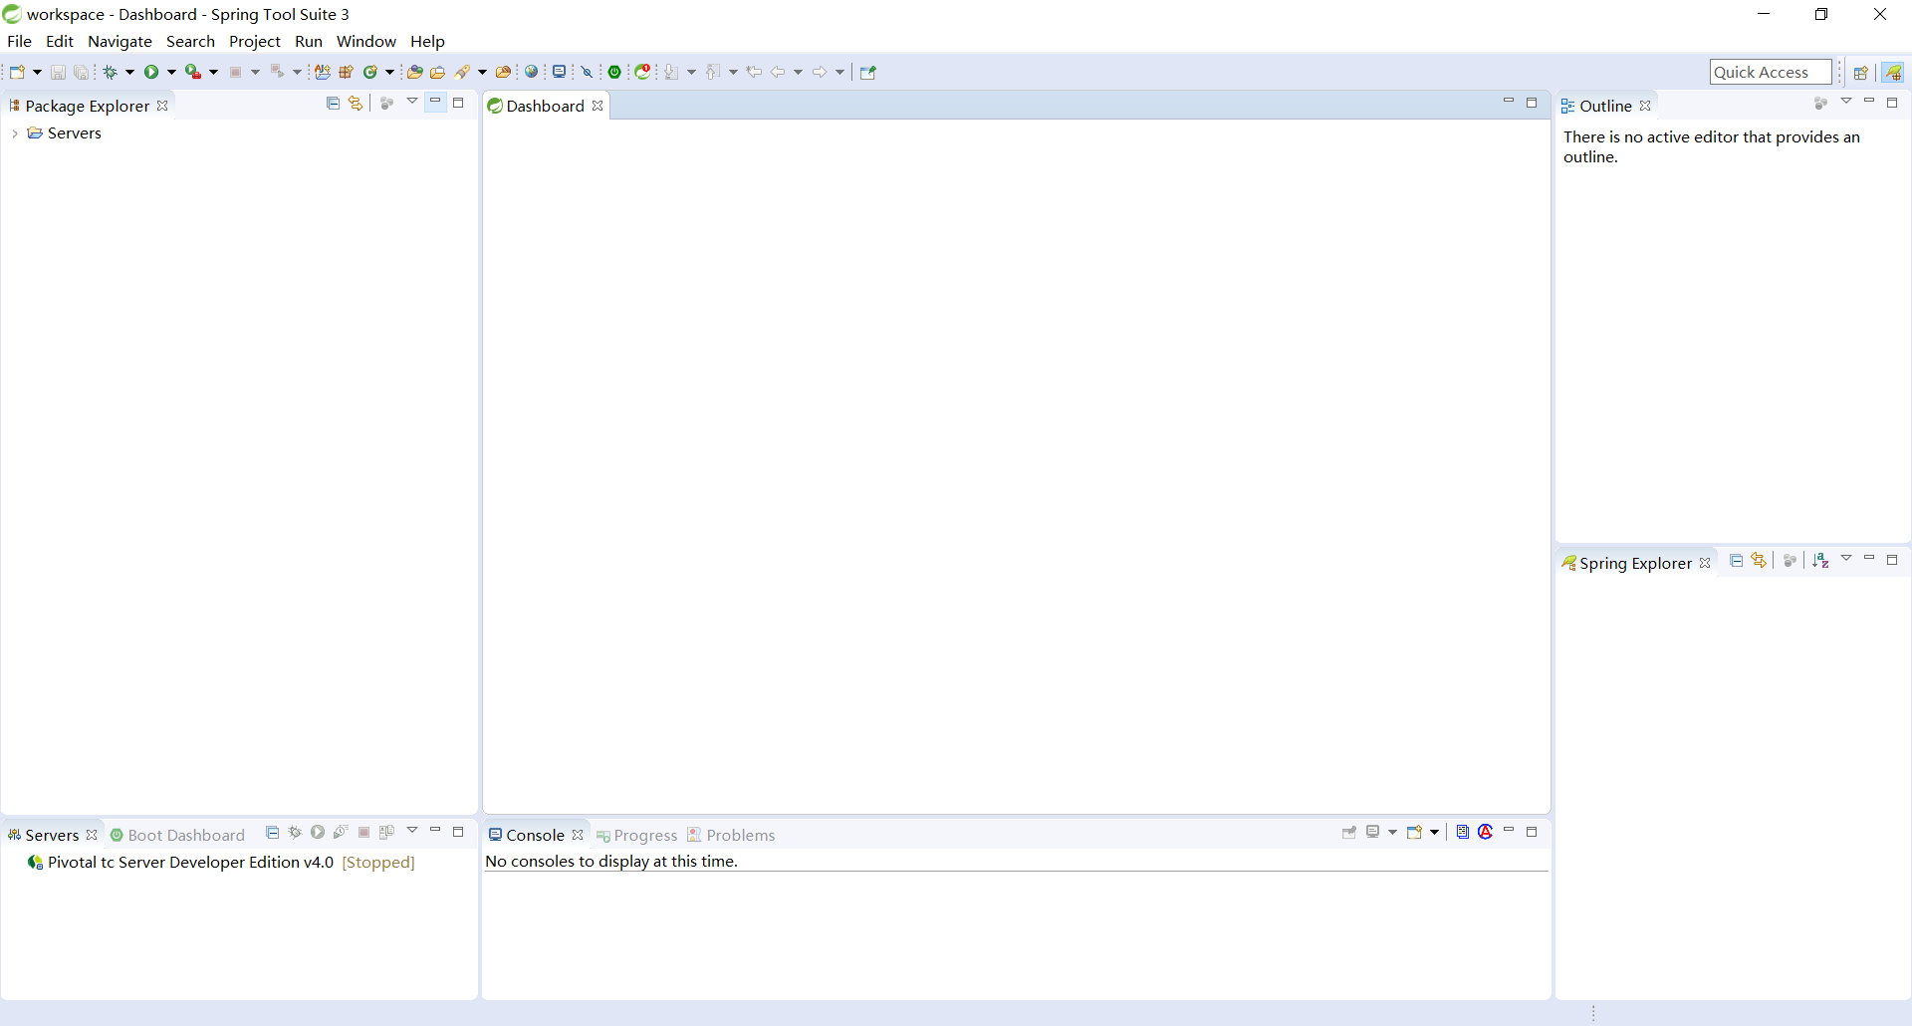Maximize the Console view

click(1532, 832)
